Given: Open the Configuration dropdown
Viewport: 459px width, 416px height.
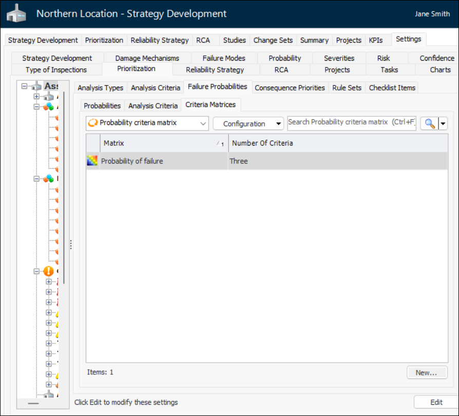Looking at the screenshot, I should point(248,123).
